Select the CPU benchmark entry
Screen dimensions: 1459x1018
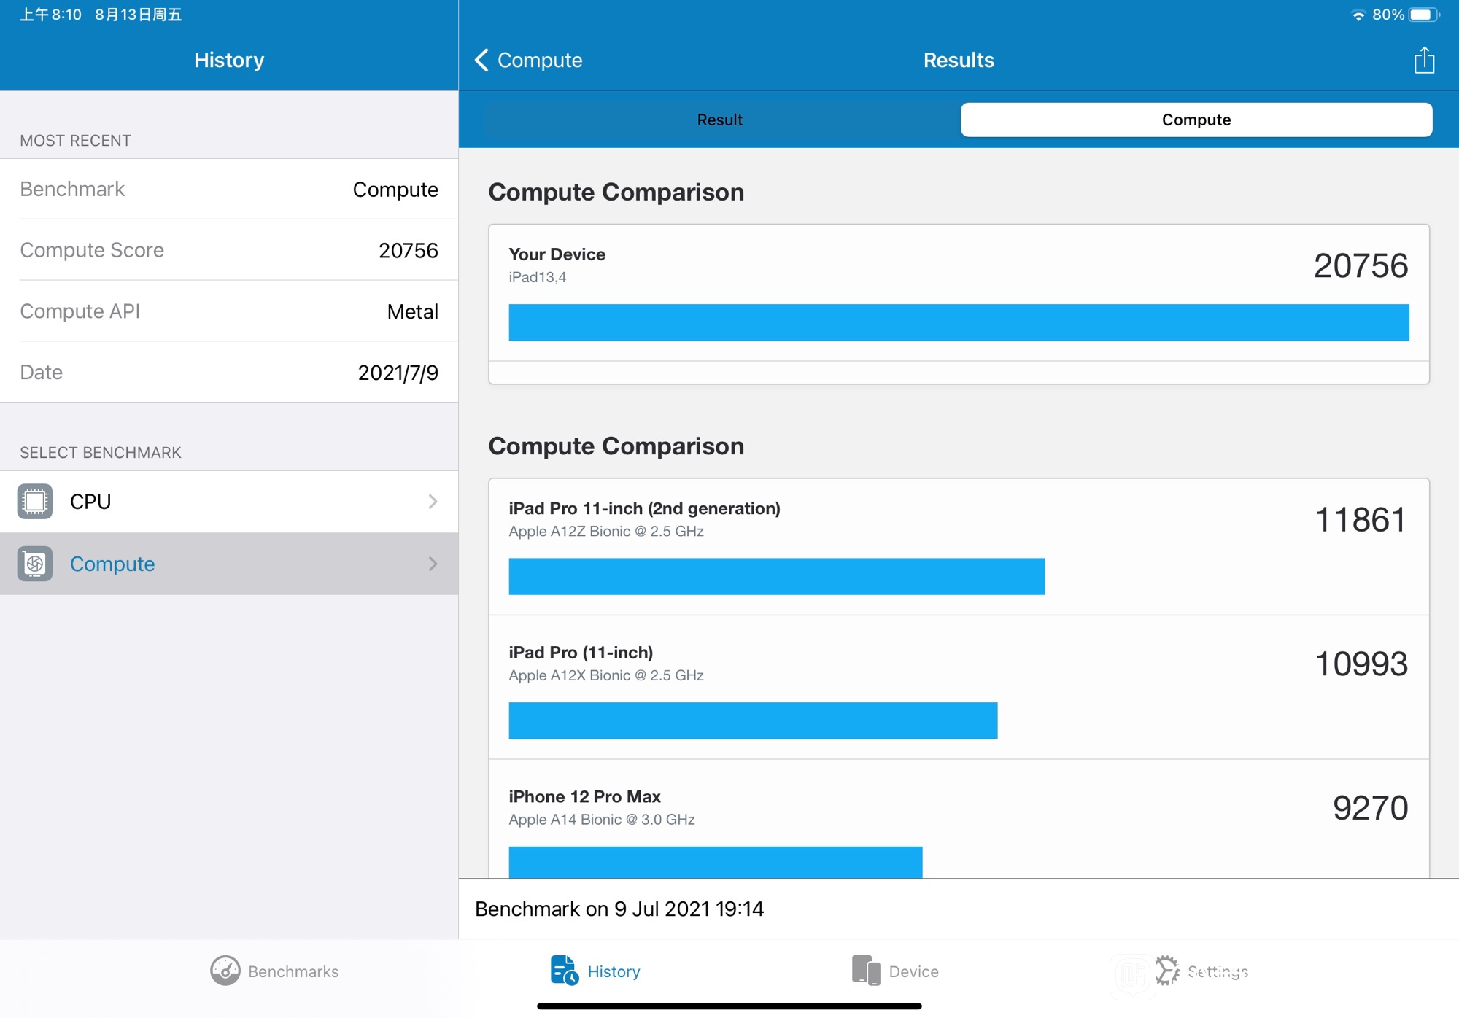pos(229,502)
